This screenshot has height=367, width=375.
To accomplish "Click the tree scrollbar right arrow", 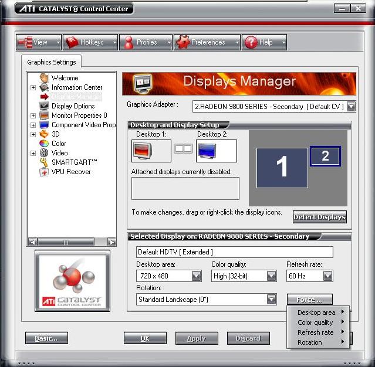I will pyautogui.click(x=112, y=242).
